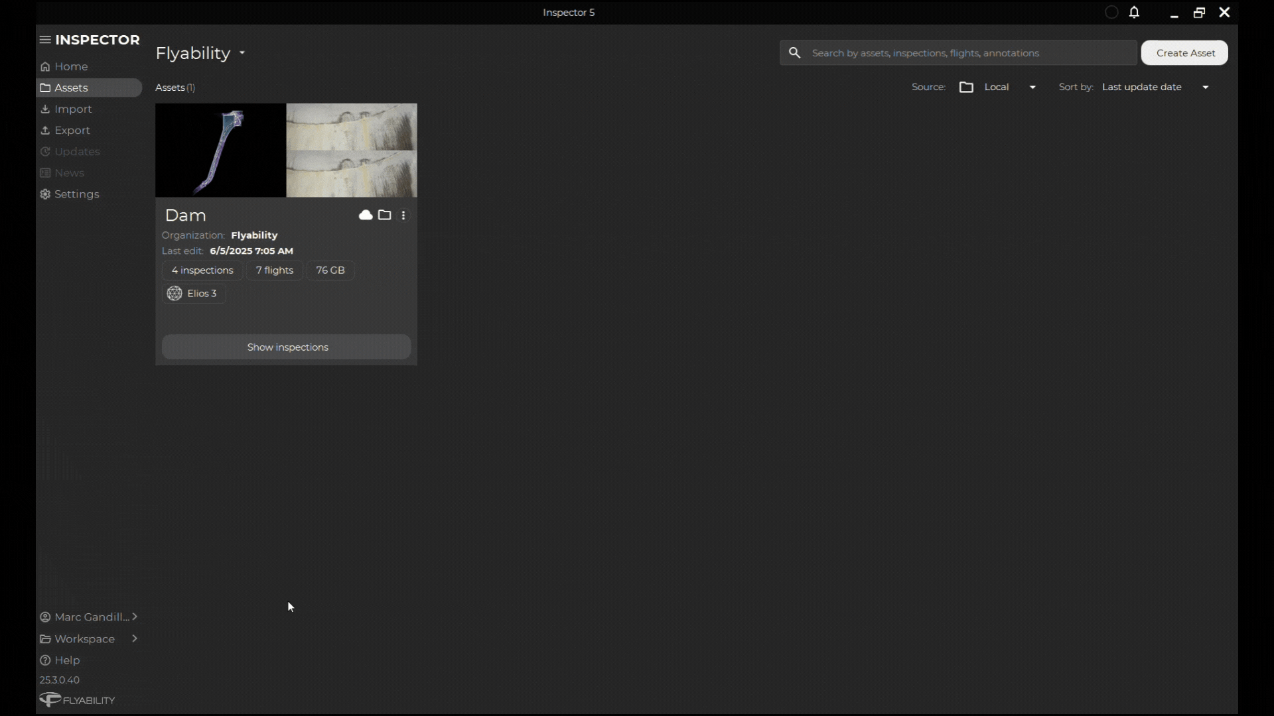Click the search magnifier icon

(794, 53)
